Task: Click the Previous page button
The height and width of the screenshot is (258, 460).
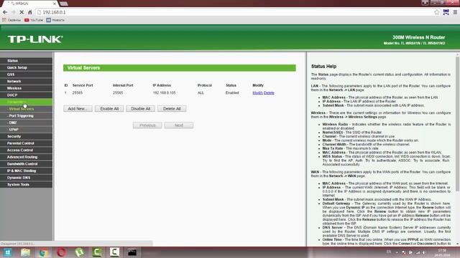Action: pyautogui.click(x=147, y=125)
